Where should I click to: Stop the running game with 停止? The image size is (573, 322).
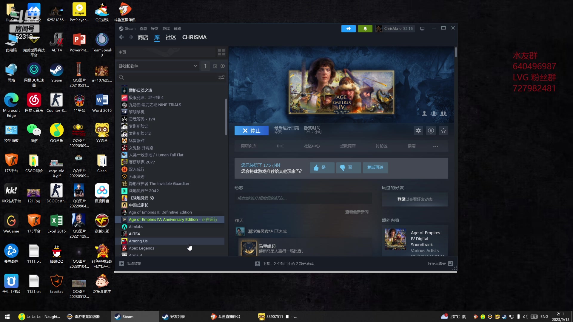coord(251,131)
